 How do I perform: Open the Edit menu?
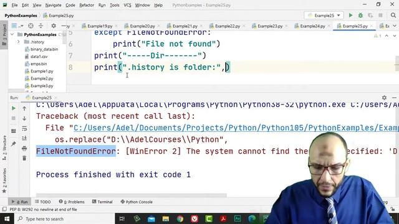(x=25, y=5)
